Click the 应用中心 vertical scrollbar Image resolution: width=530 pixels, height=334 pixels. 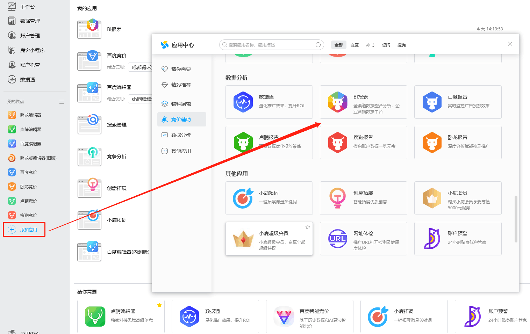pyautogui.click(x=516, y=219)
